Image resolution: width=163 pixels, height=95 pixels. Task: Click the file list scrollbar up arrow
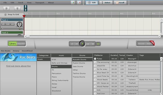[x=161, y=58]
